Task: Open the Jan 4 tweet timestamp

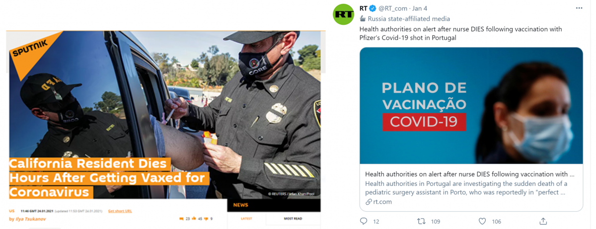Action: tap(420, 8)
